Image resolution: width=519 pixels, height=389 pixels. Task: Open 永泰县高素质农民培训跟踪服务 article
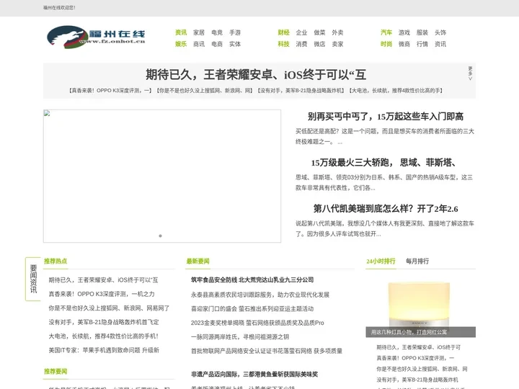(x=259, y=295)
